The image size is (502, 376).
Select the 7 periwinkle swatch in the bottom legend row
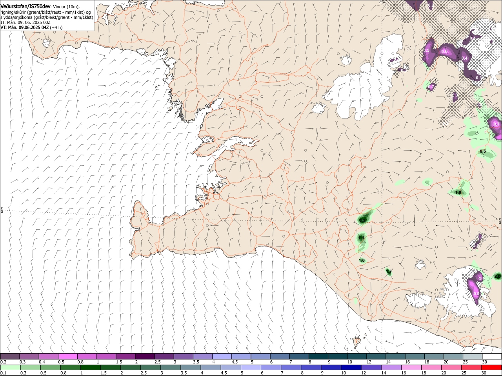[291, 367]
